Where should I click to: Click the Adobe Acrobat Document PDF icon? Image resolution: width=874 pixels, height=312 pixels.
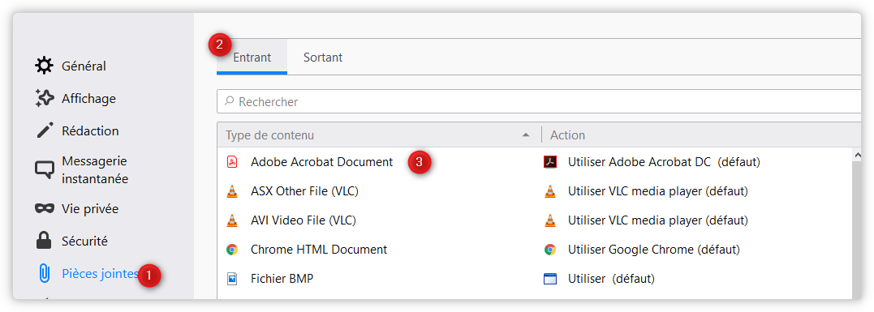[232, 162]
